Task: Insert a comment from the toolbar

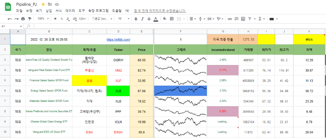Action: [237, 19]
